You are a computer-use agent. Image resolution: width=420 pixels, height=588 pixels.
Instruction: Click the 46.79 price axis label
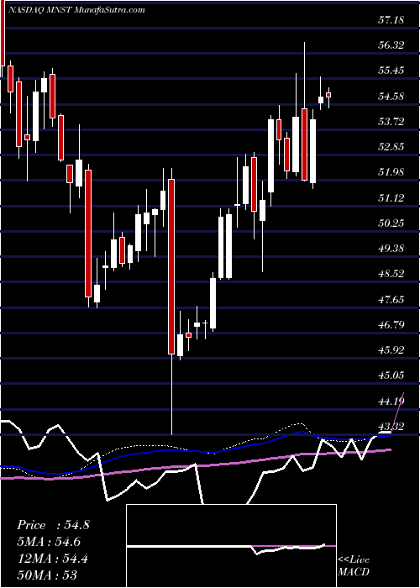point(391,325)
